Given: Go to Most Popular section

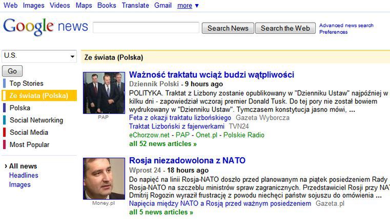Looking at the screenshot, I should tap(29, 144).
